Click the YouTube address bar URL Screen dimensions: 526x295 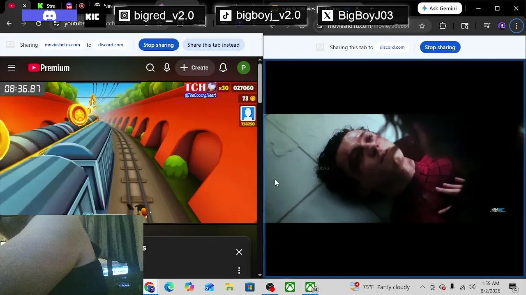coord(74,24)
